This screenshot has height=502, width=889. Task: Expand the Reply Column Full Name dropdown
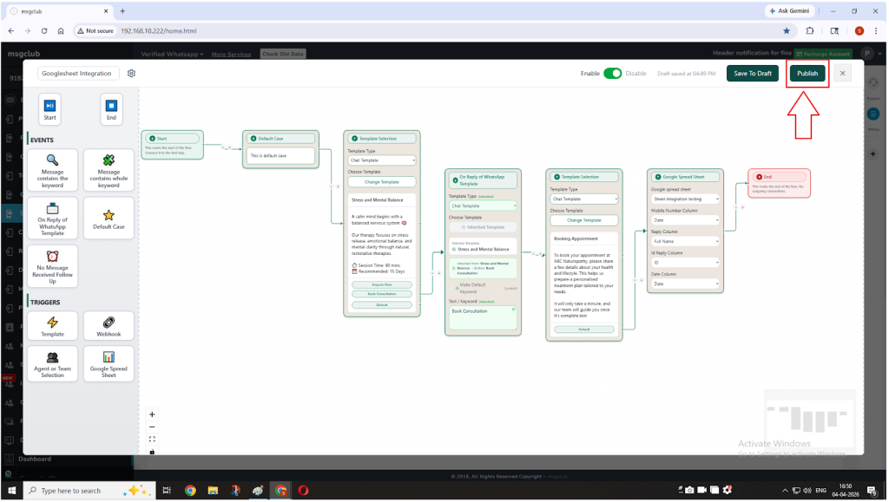point(685,241)
